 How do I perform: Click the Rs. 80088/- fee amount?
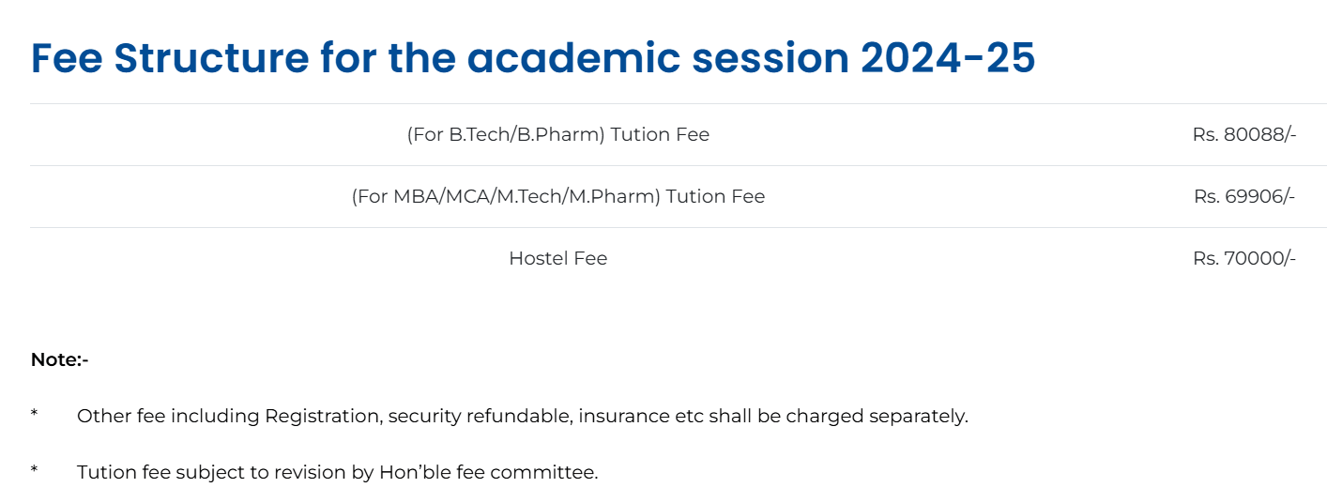tap(1243, 134)
